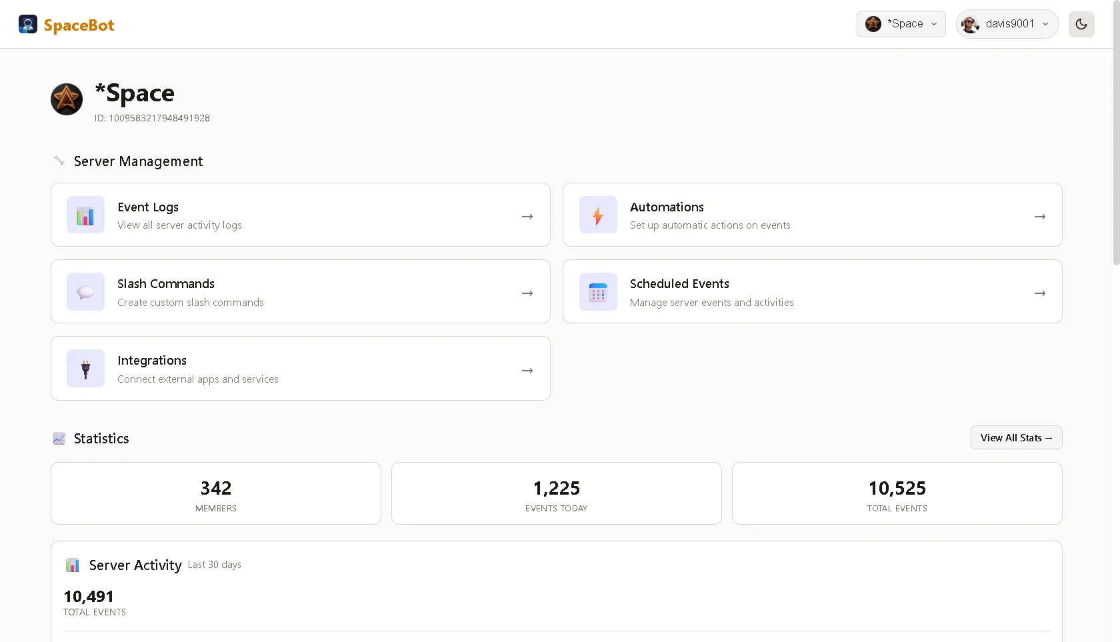Toggle dark mode with the moon icon
Screen dimensions: 1120x642
(x=1081, y=24)
